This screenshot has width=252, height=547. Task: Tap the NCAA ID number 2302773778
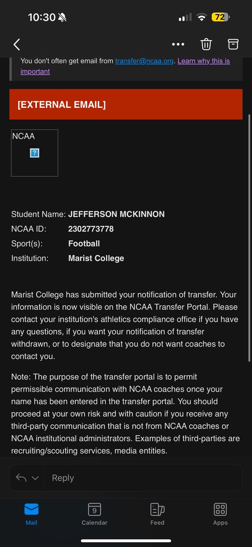coord(91,229)
